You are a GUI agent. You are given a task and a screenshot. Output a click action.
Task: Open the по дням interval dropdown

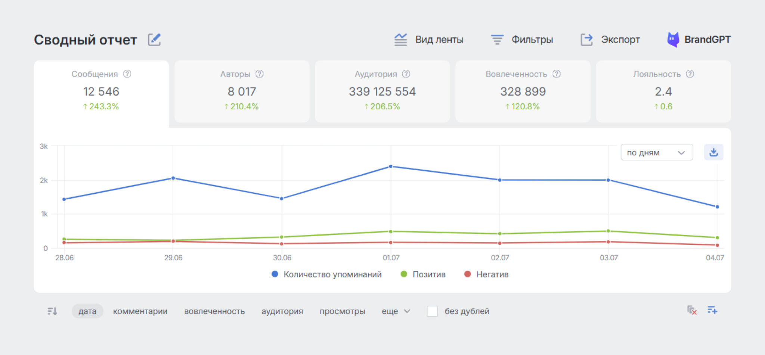click(x=656, y=152)
